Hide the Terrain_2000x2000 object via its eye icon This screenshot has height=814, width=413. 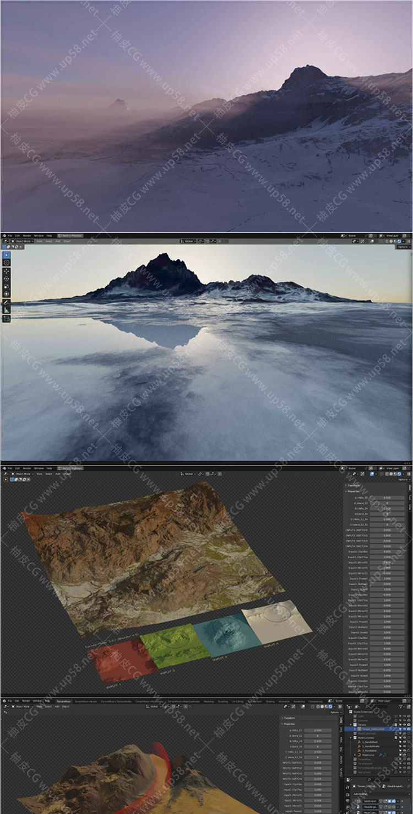coord(404,729)
